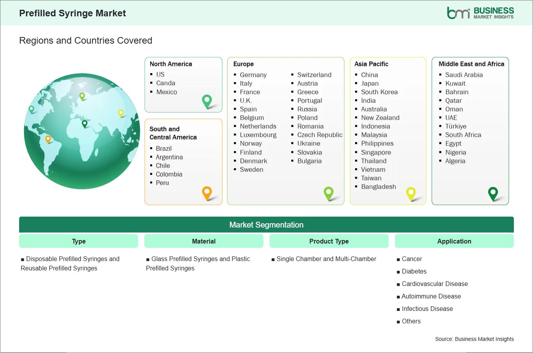Screen dimensions: 533x353
Task: Click the dark green pin over Africa on globe
Action: (85, 124)
